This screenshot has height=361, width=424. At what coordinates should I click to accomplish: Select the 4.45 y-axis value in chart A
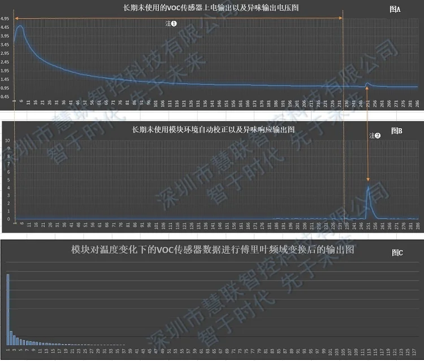(5, 27)
